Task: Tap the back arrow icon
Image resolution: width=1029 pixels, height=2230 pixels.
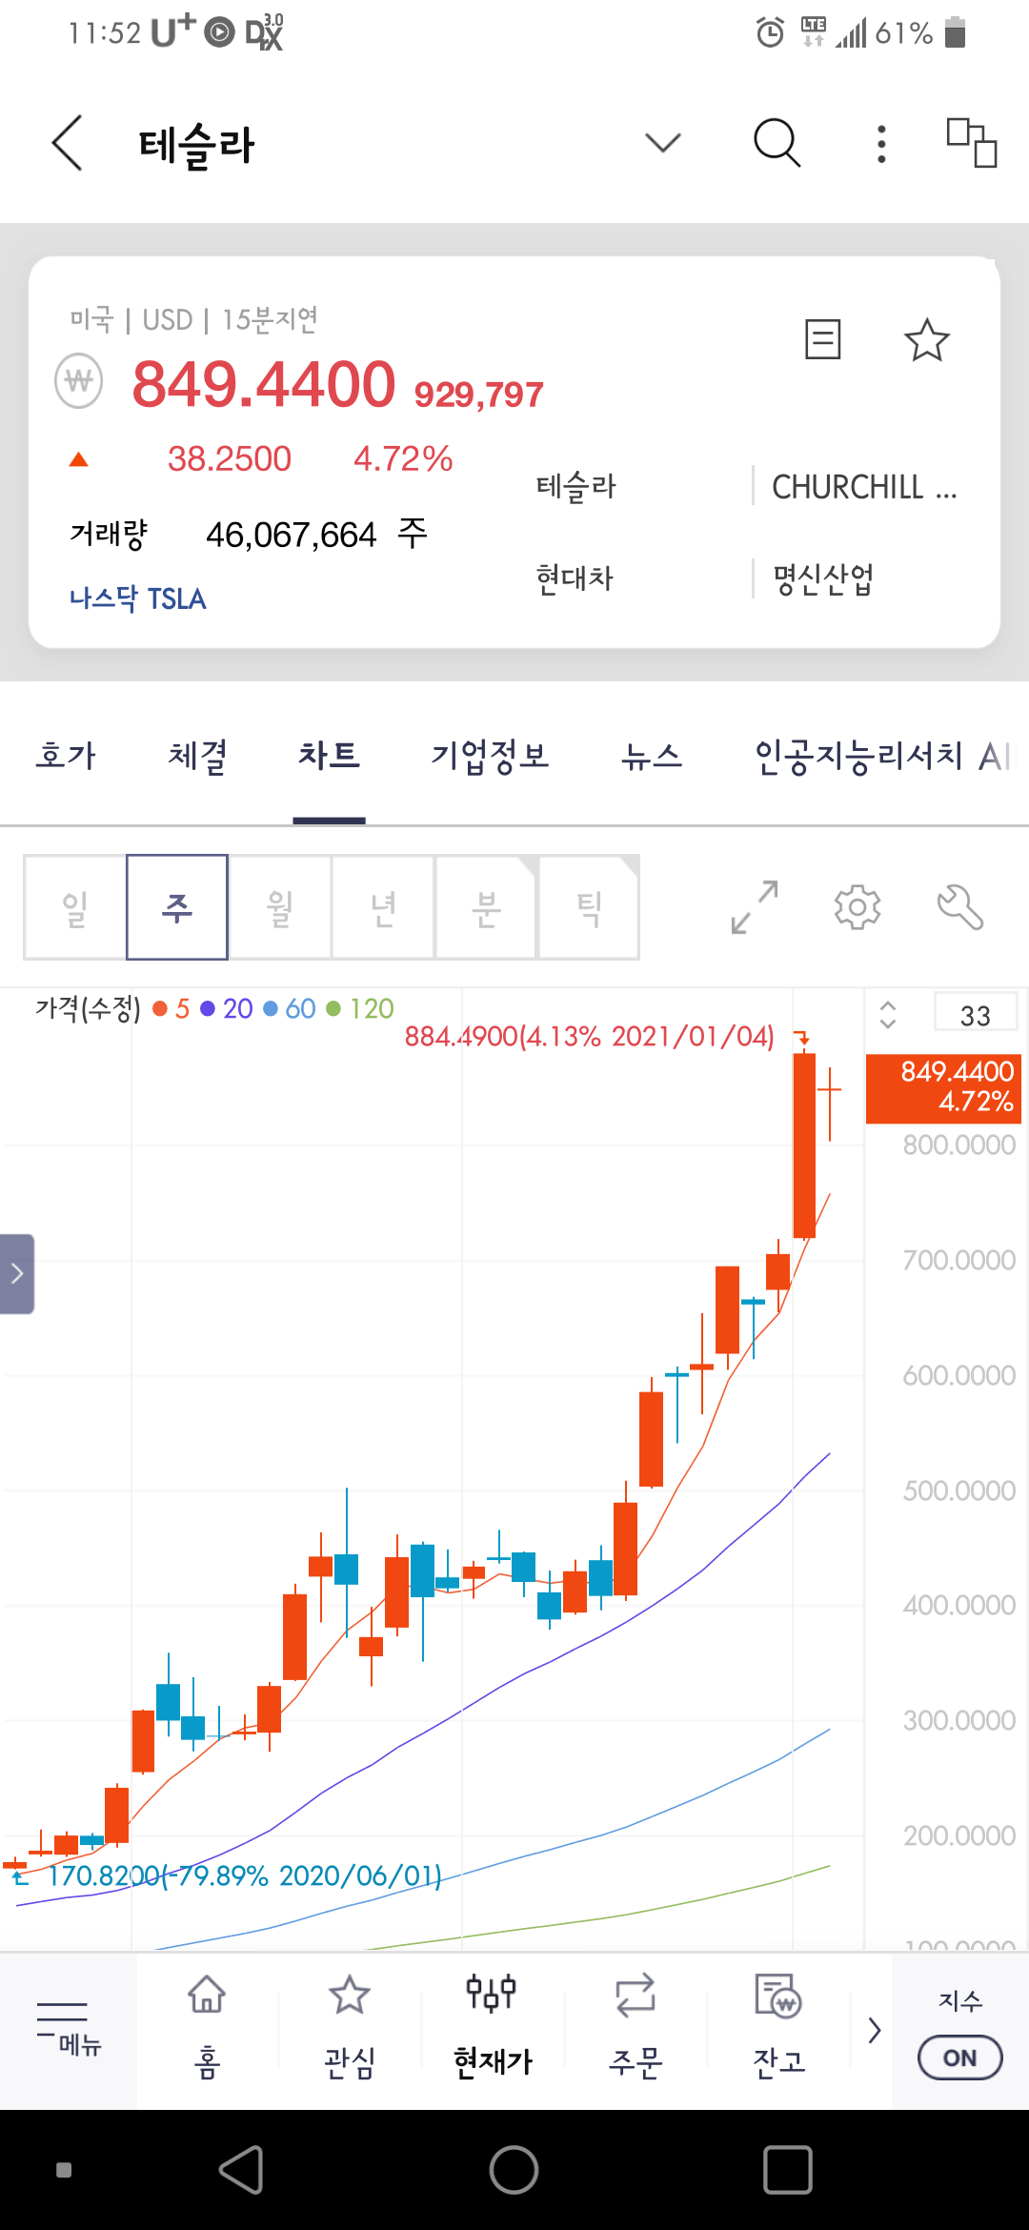Action: click(68, 144)
